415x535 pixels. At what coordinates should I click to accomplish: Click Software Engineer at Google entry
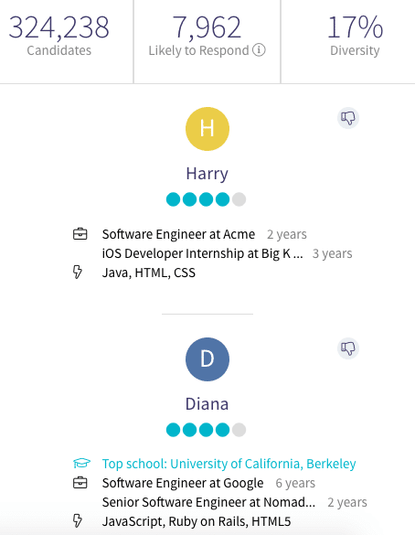click(183, 483)
